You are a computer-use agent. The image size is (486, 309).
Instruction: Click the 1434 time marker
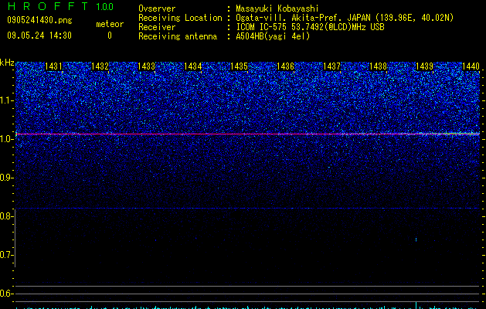click(193, 66)
